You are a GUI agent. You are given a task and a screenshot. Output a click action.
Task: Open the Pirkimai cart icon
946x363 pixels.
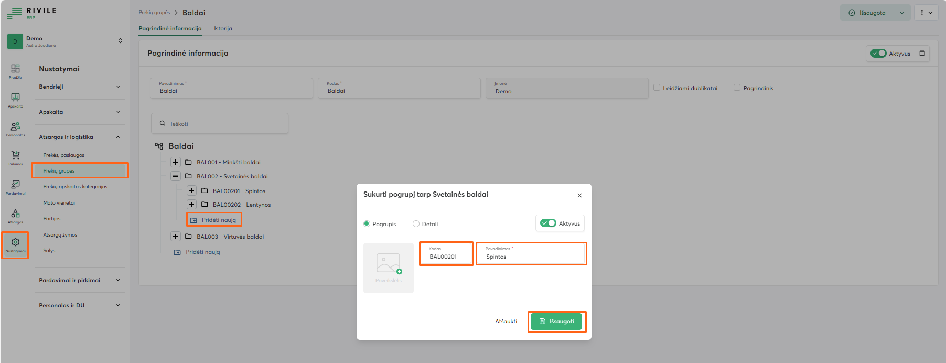point(15,157)
